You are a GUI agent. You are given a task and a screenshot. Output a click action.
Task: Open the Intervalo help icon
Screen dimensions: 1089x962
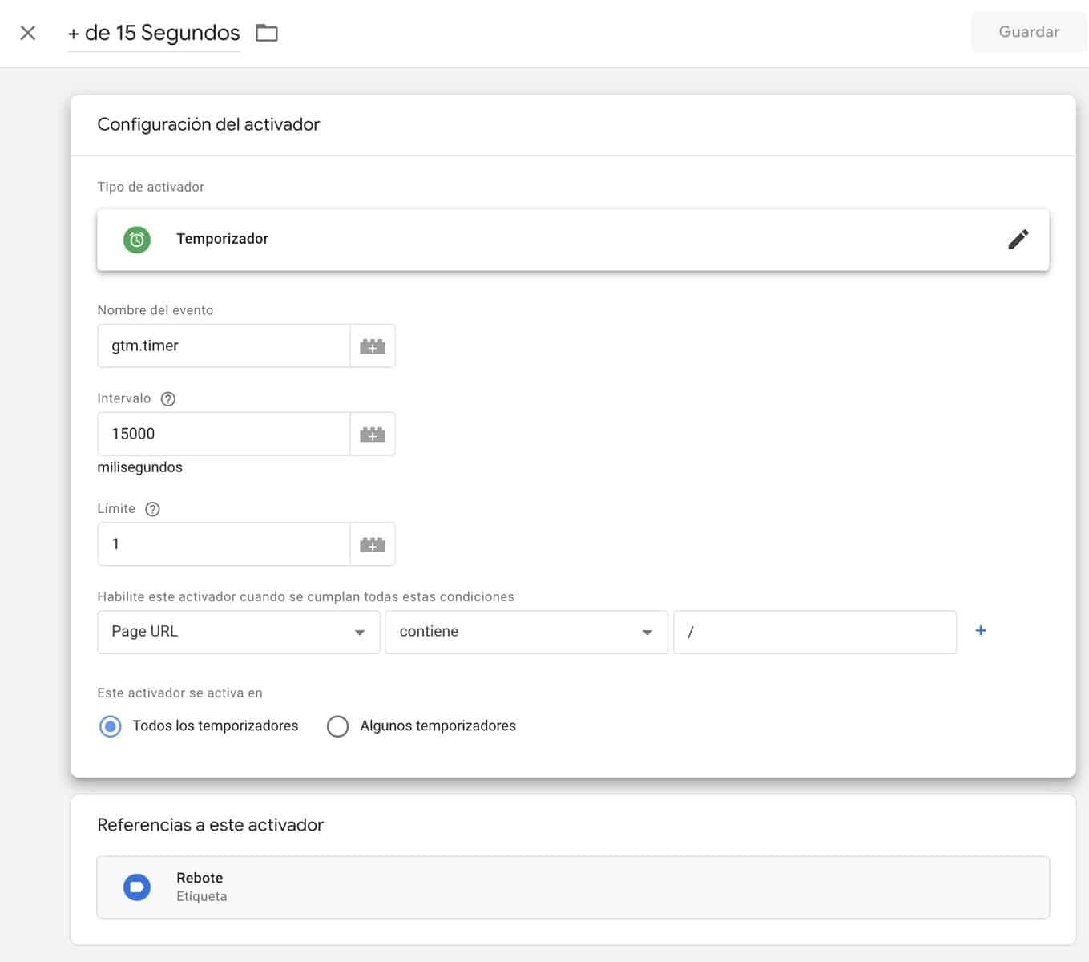168,398
